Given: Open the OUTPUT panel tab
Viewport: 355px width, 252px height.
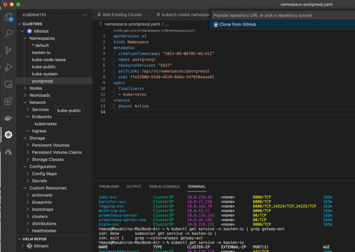Looking at the screenshot, I should point(134,186).
